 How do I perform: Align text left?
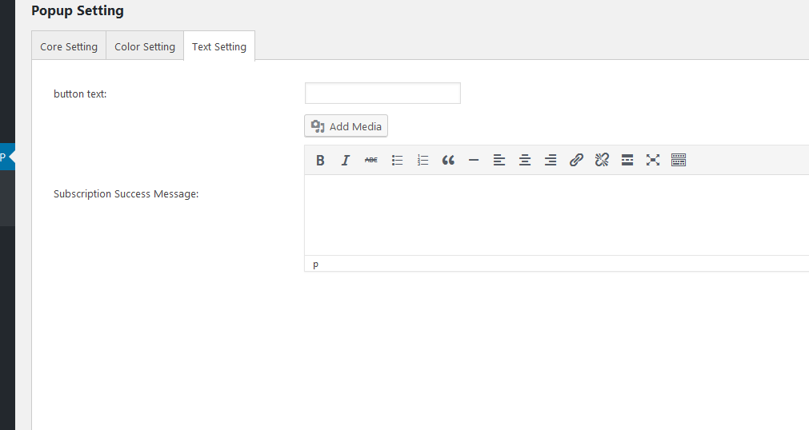[499, 161]
